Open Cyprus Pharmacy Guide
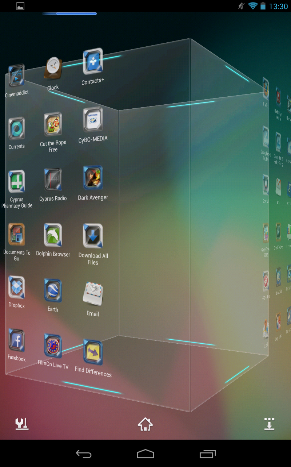 [x=17, y=181]
